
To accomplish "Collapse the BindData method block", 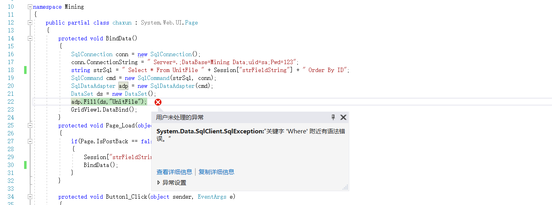I will [30, 38].
